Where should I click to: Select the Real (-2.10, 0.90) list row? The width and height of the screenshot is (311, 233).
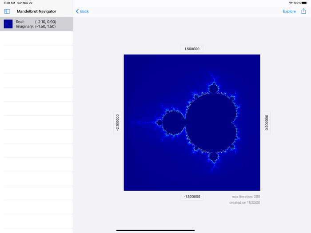[36, 24]
